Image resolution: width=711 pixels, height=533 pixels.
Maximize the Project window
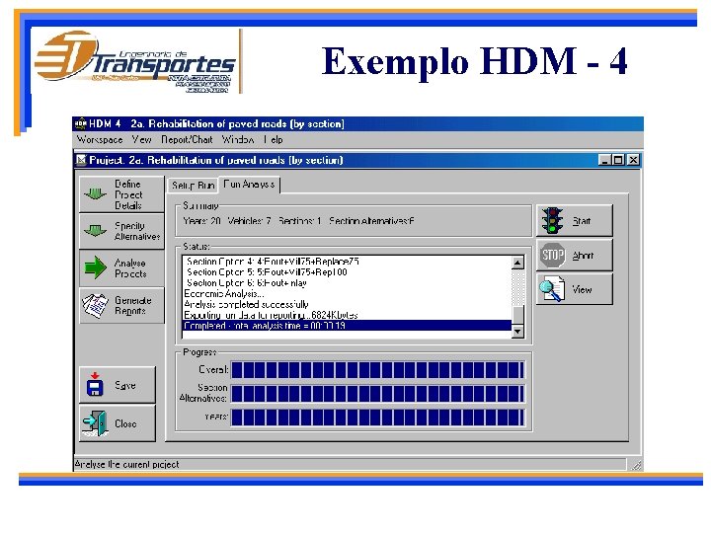(x=617, y=160)
